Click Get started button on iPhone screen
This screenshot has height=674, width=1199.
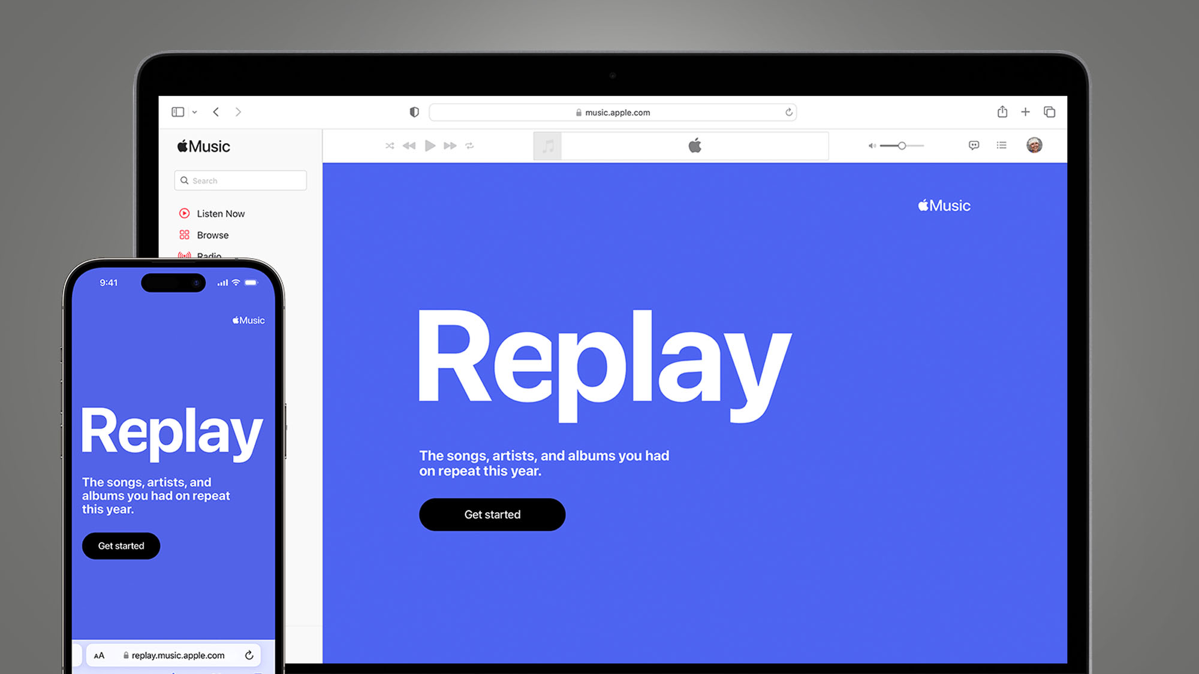pyautogui.click(x=121, y=546)
